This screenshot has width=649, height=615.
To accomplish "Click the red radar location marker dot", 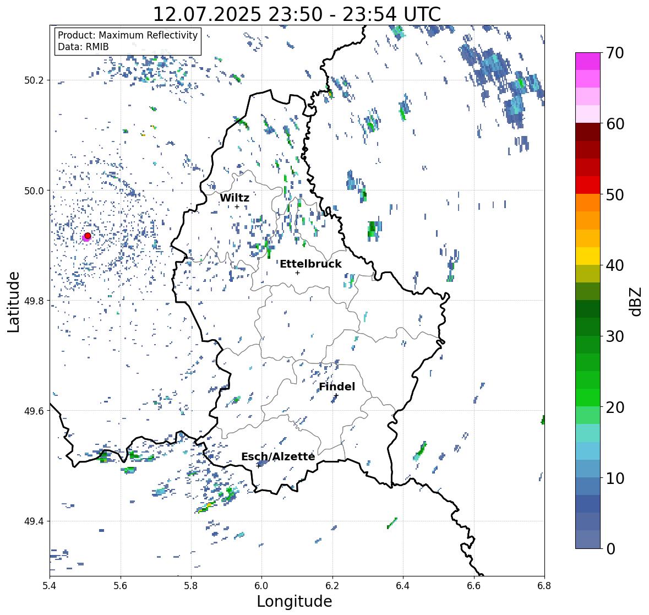I will [x=88, y=236].
